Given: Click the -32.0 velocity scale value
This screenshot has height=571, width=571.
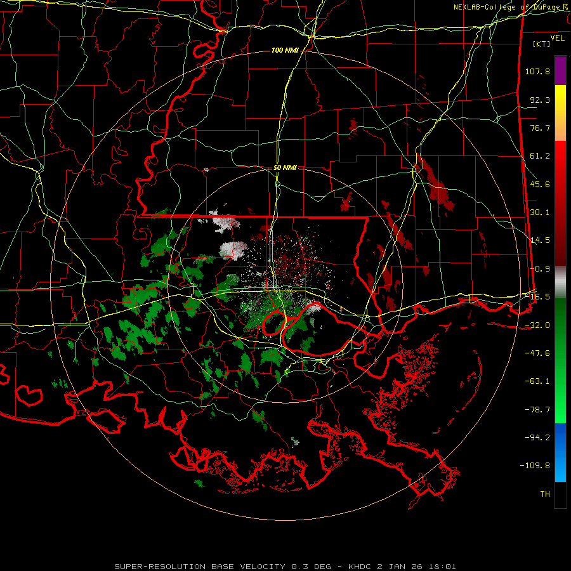Looking at the screenshot, I should pyautogui.click(x=537, y=325).
